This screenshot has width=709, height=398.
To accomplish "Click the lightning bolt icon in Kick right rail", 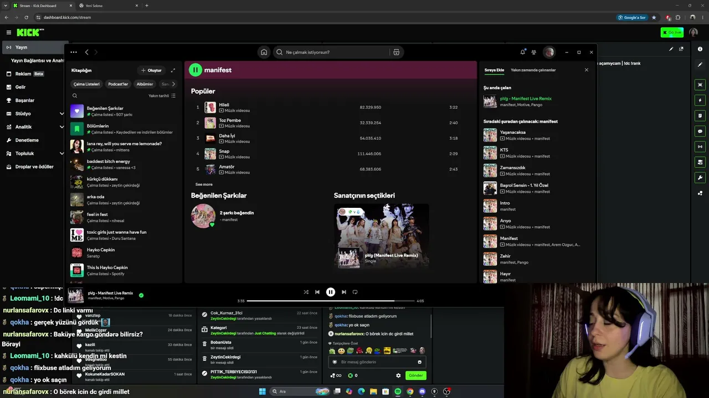I will pos(700,100).
